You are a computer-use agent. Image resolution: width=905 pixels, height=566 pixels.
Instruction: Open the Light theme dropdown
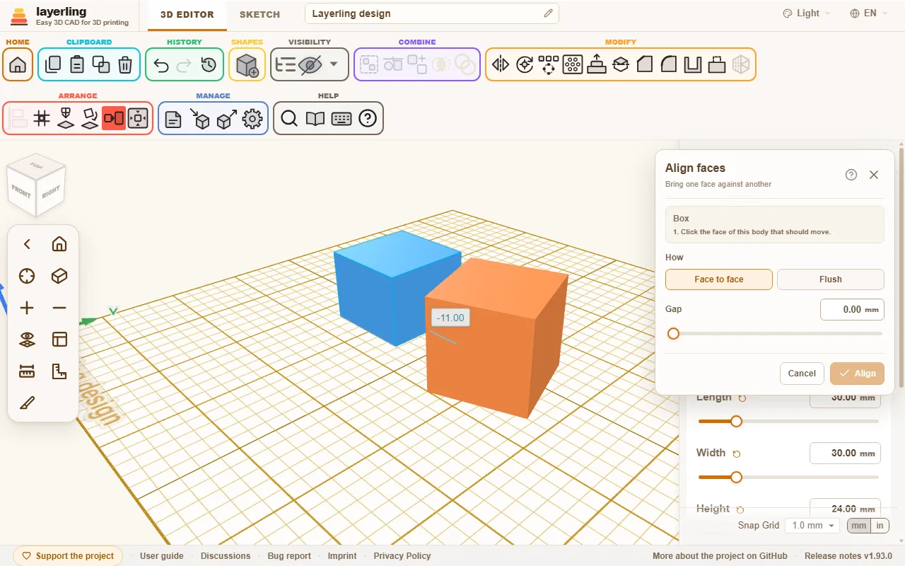pos(807,13)
